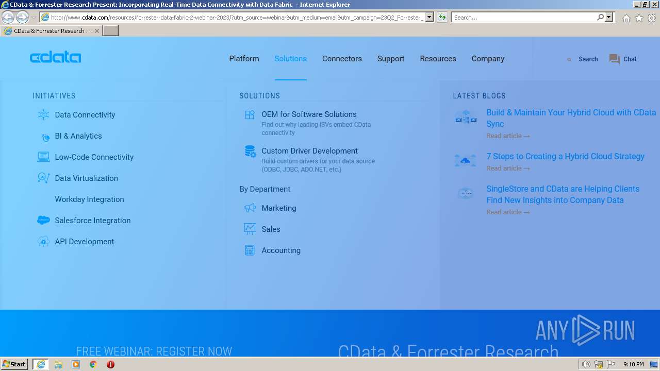Viewport: 660px width, 371px height.
Task: Select the CData & Forrester Research tab
Action: coord(52,31)
